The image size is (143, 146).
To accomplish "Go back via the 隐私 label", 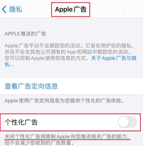I will pos(16,9).
